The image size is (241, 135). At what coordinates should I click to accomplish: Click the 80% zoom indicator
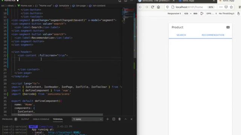click(211, 7)
